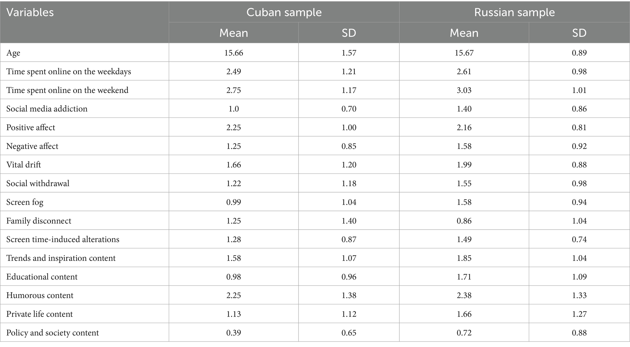
Task: Click the Cuban sample Mean subheader
Action: 233,33
